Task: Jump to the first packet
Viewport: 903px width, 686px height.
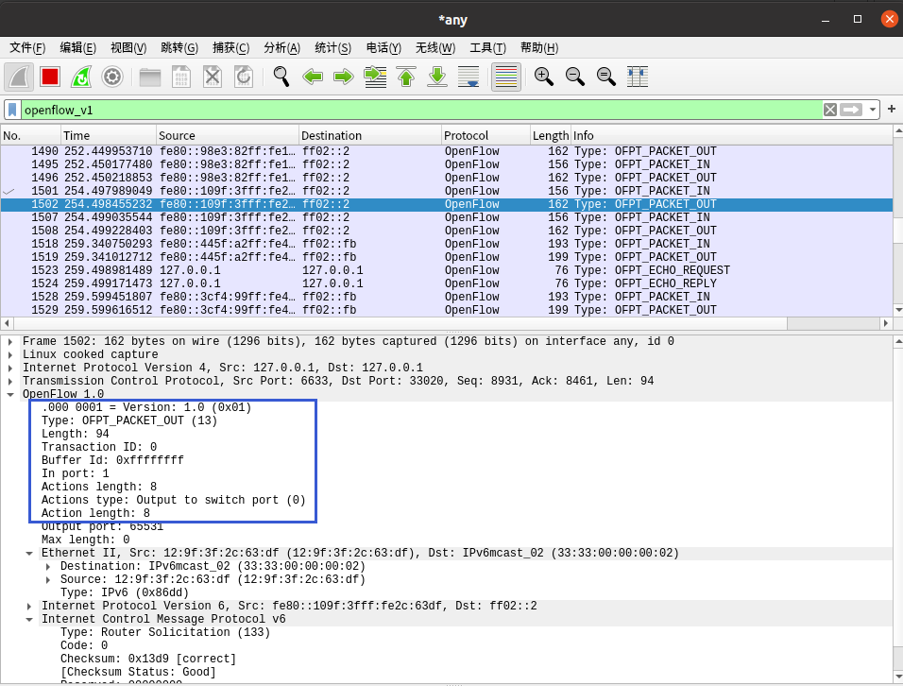Action: point(406,77)
